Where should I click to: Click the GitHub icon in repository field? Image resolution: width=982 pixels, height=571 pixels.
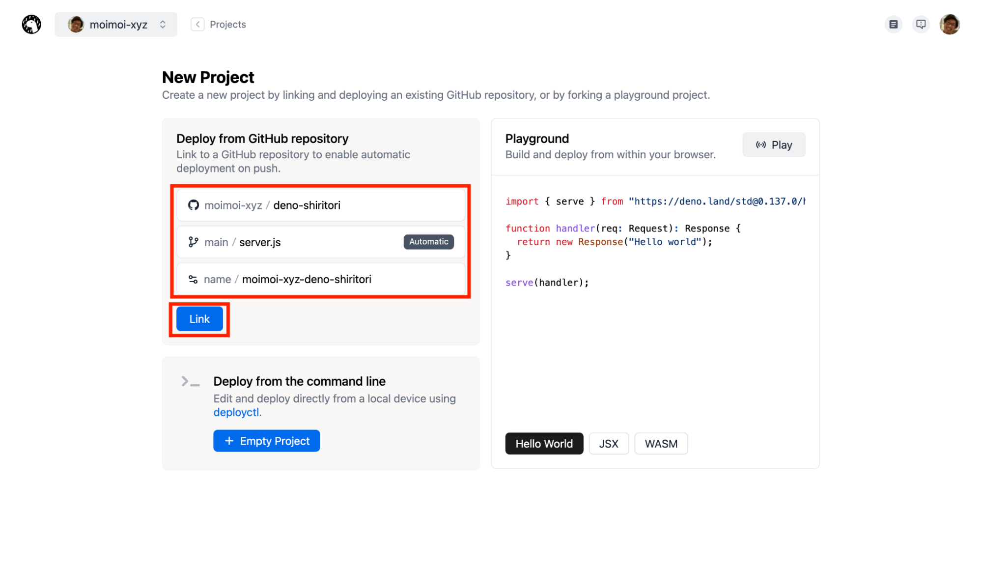(194, 205)
